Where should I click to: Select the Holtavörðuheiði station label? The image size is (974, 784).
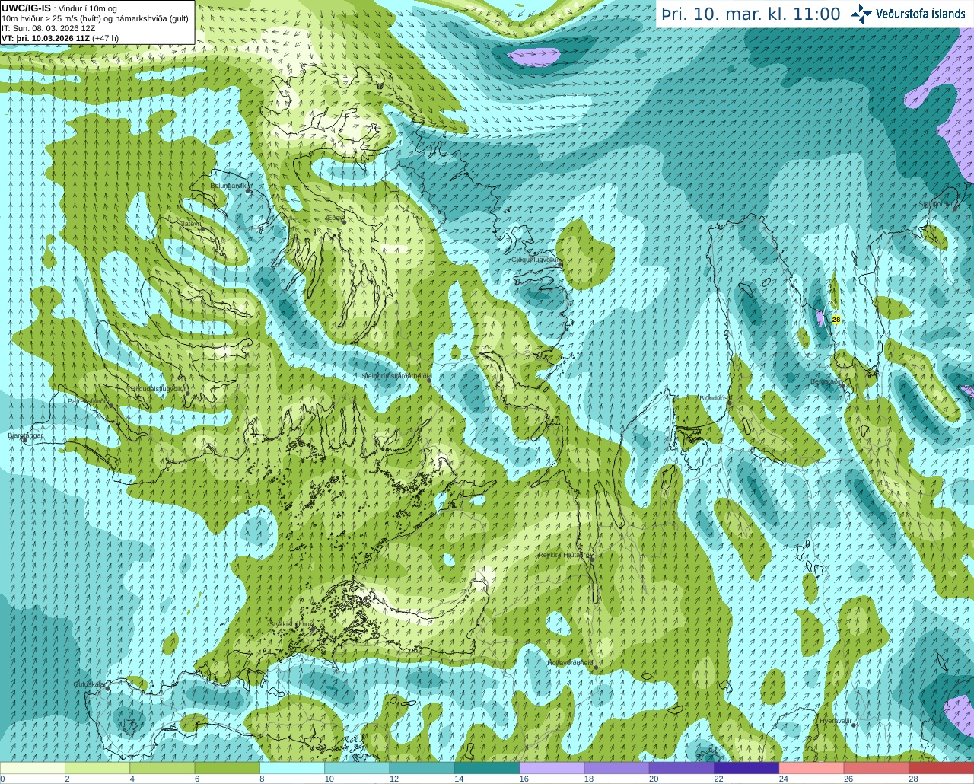(570, 663)
